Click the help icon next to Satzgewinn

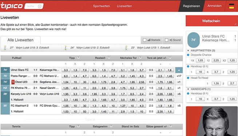111,126
